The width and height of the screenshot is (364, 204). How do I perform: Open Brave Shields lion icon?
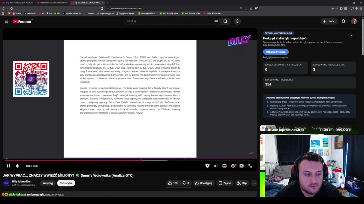pyautogui.click(x=256, y=8)
